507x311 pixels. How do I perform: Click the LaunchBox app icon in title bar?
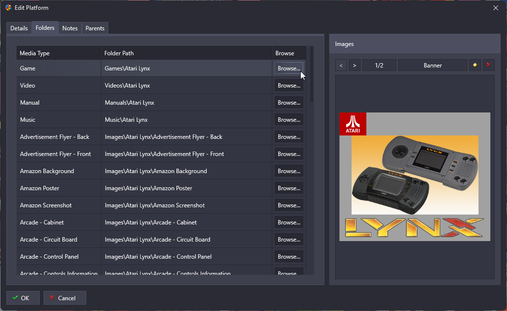[x=8, y=8]
